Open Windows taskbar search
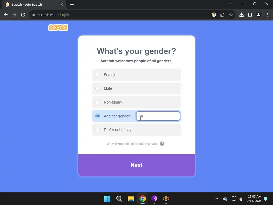The height and width of the screenshot is (205, 273). (119, 199)
